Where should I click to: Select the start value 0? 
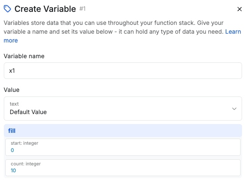click(x=12, y=150)
